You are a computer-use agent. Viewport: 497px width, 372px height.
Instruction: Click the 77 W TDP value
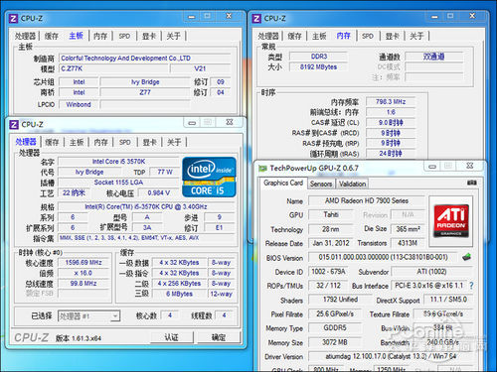[x=165, y=172]
